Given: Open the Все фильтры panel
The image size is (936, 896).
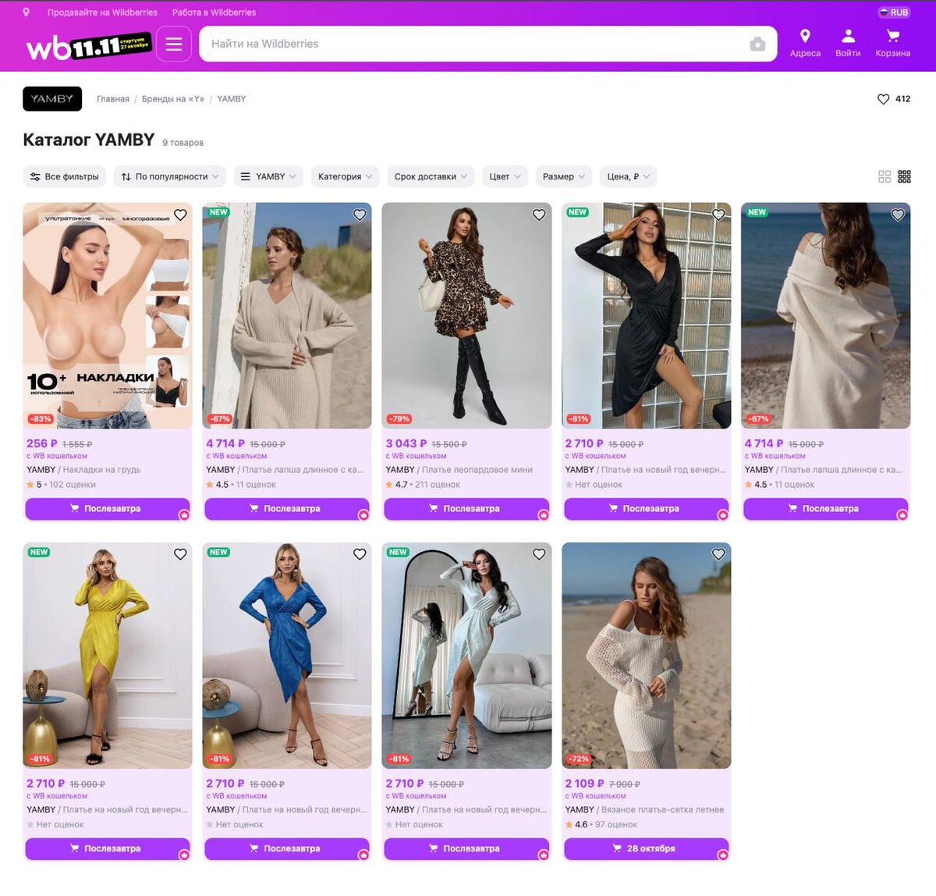Looking at the screenshot, I should [65, 177].
